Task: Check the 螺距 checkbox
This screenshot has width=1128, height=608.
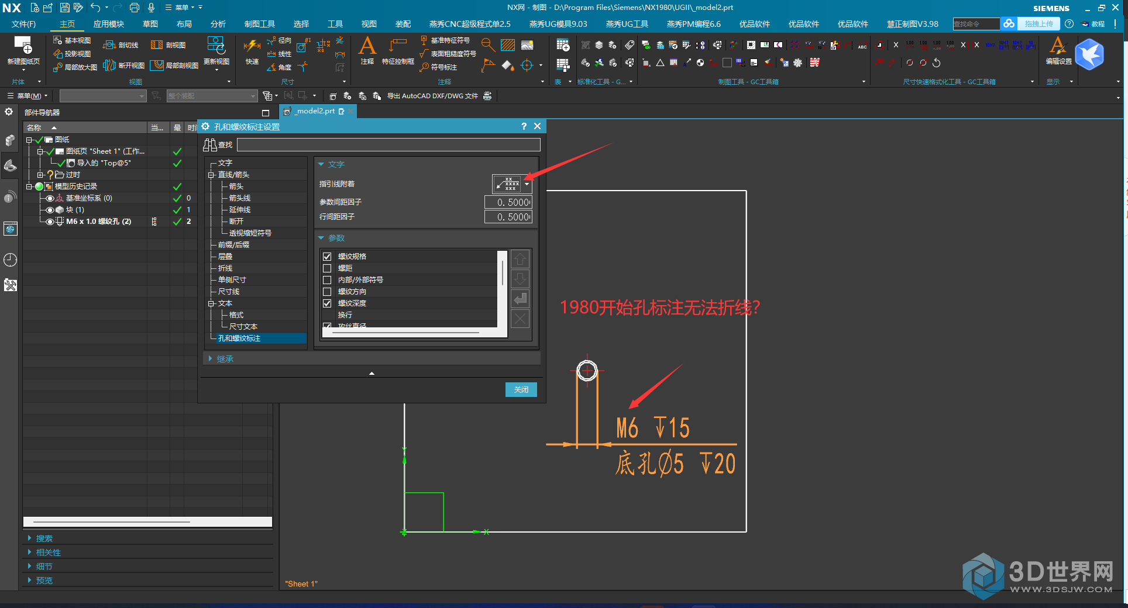Action: pyautogui.click(x=327, y=268)
